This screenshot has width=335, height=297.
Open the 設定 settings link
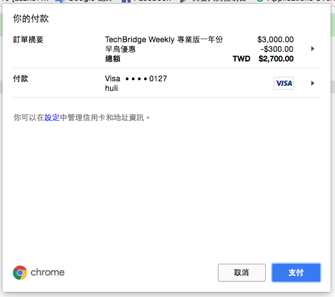(52, 118)
